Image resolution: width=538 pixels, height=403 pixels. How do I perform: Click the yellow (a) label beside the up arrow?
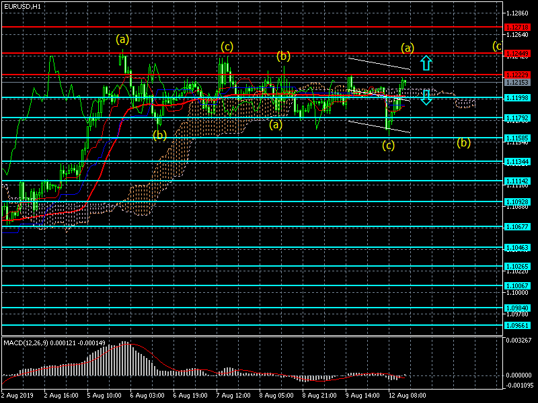(x=407, y=48)
